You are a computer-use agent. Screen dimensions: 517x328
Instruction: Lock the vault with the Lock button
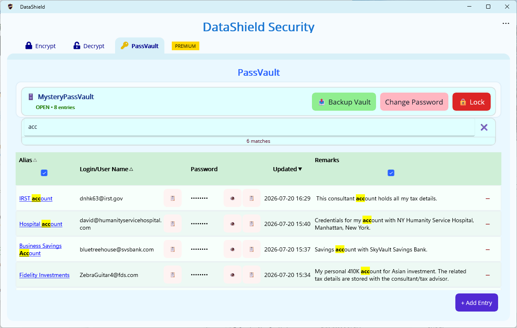(x=471, y=102)
